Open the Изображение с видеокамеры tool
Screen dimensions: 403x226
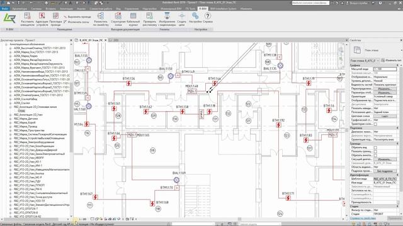(167, 19)
